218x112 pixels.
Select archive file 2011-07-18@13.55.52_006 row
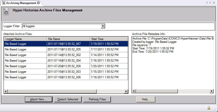pos(64,77)
